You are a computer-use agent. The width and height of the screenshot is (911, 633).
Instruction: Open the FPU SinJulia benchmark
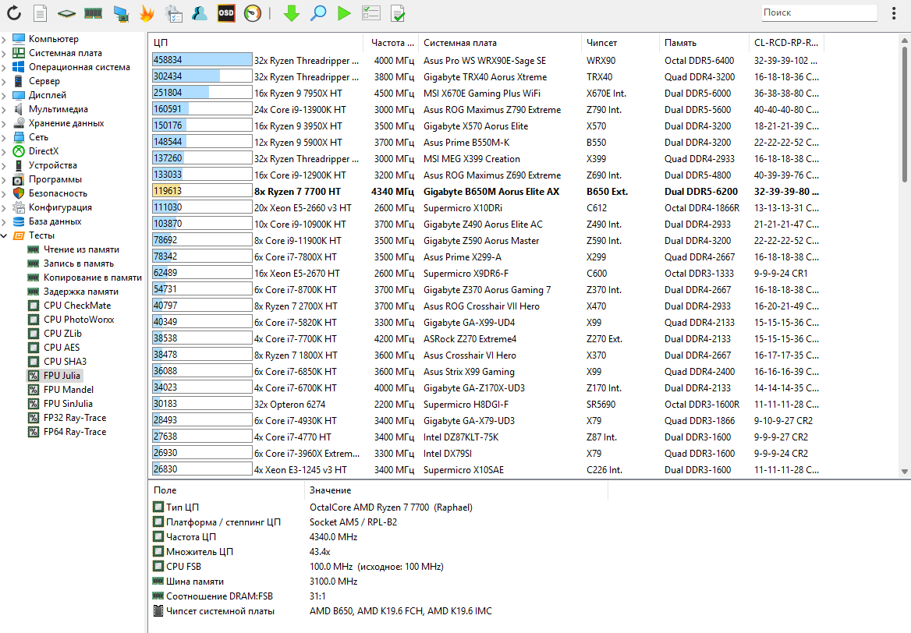[68, 404]
